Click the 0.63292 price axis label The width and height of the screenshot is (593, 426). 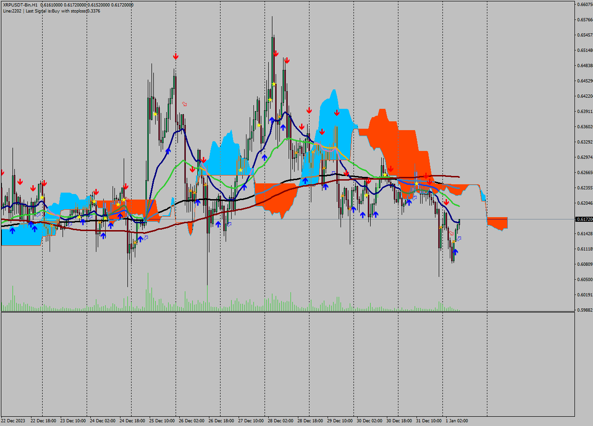[x=585, y=142]
